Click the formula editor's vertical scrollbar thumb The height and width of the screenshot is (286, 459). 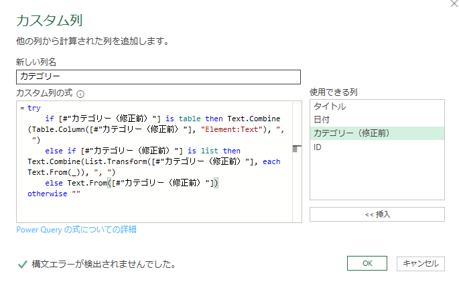297,149
